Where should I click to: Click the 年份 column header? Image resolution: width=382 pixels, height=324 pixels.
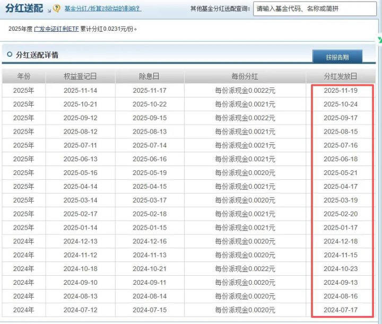24,76
